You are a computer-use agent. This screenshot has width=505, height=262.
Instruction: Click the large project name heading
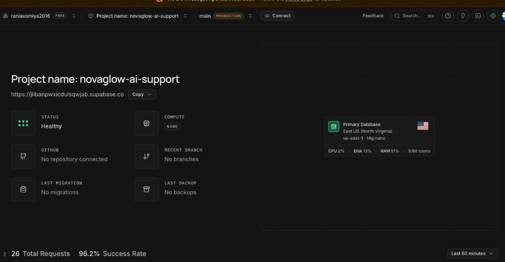[x=95, y=79]
